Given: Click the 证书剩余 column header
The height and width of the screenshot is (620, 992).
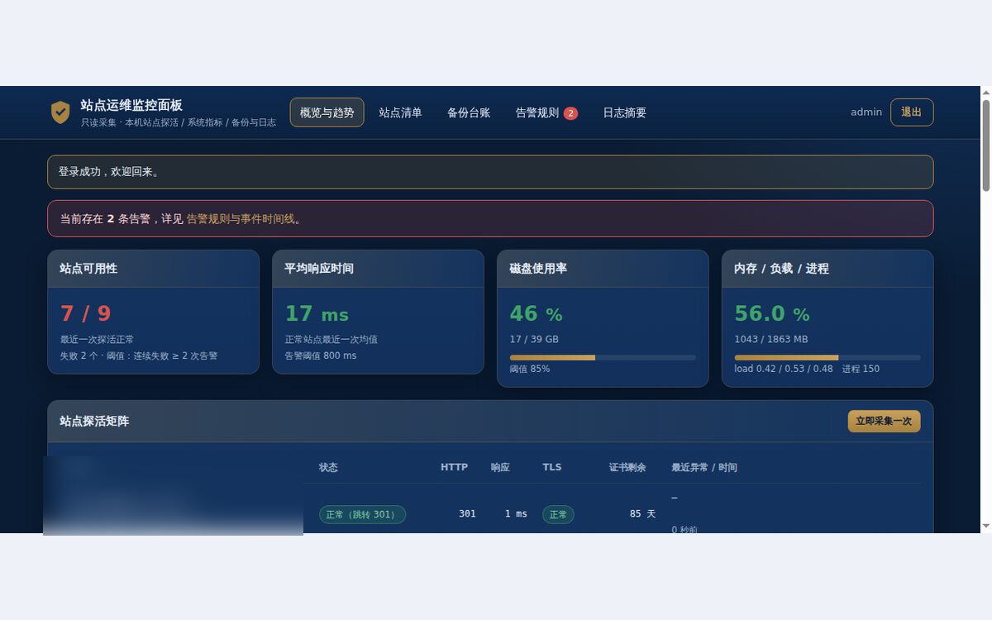Looking at the screenshot, I should [x=627, y=467].
